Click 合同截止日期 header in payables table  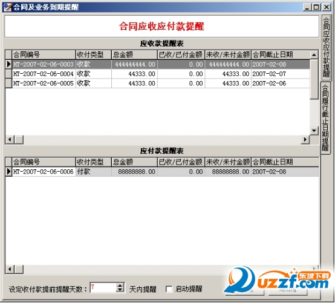click(285, 162)
